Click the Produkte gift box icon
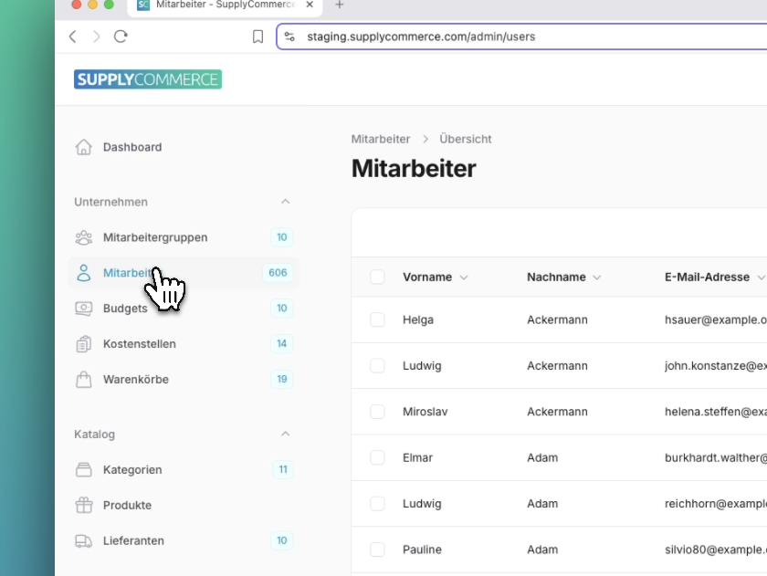767x576 pixels. tap(84, 505)
